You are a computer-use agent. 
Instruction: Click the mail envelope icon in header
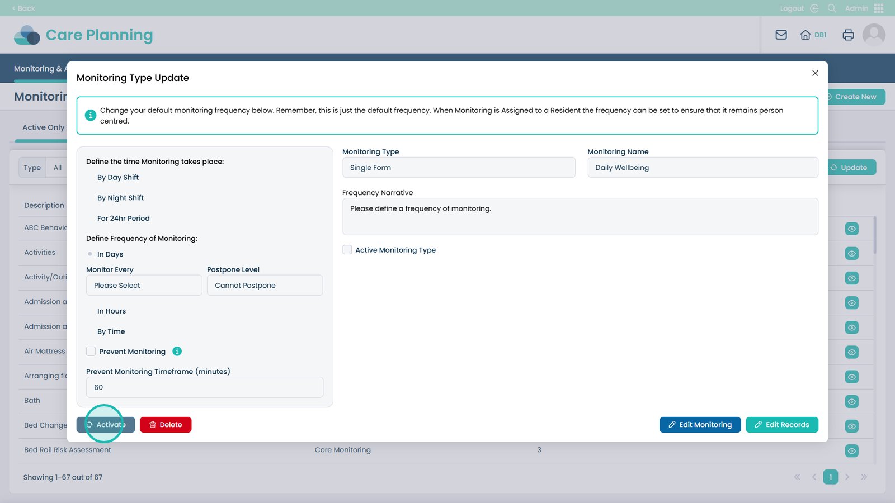click(781, 35)
